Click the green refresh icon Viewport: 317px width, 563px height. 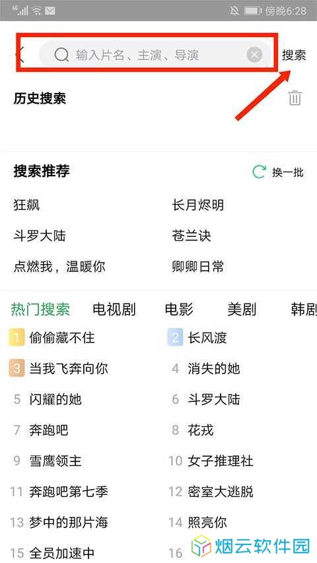click(x=259, y=172)
